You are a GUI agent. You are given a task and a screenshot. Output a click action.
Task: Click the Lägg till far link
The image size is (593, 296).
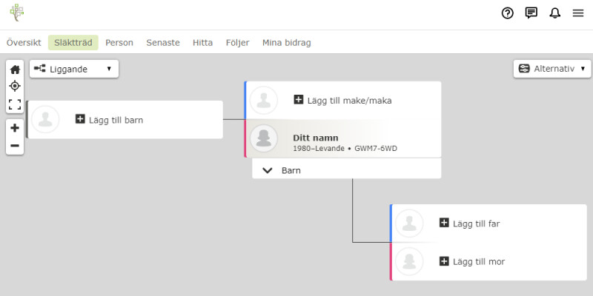point(477,224)
